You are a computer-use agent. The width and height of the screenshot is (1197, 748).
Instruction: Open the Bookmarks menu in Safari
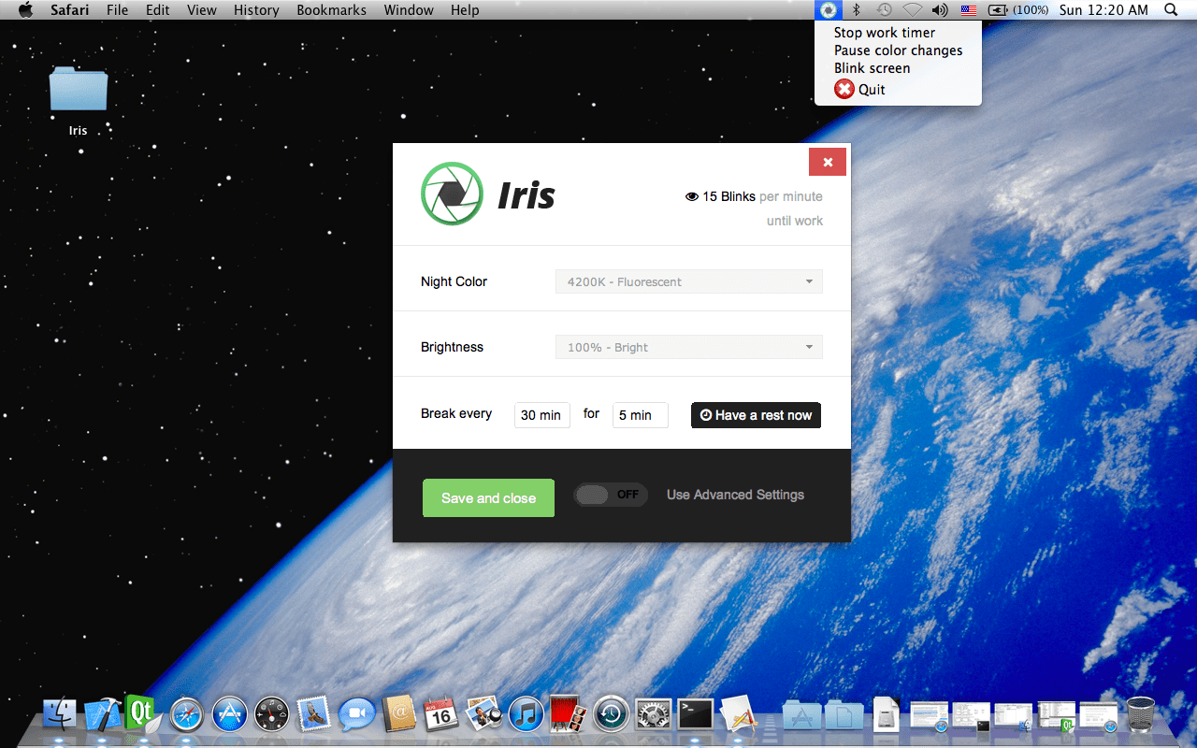[x=331, y=10]
